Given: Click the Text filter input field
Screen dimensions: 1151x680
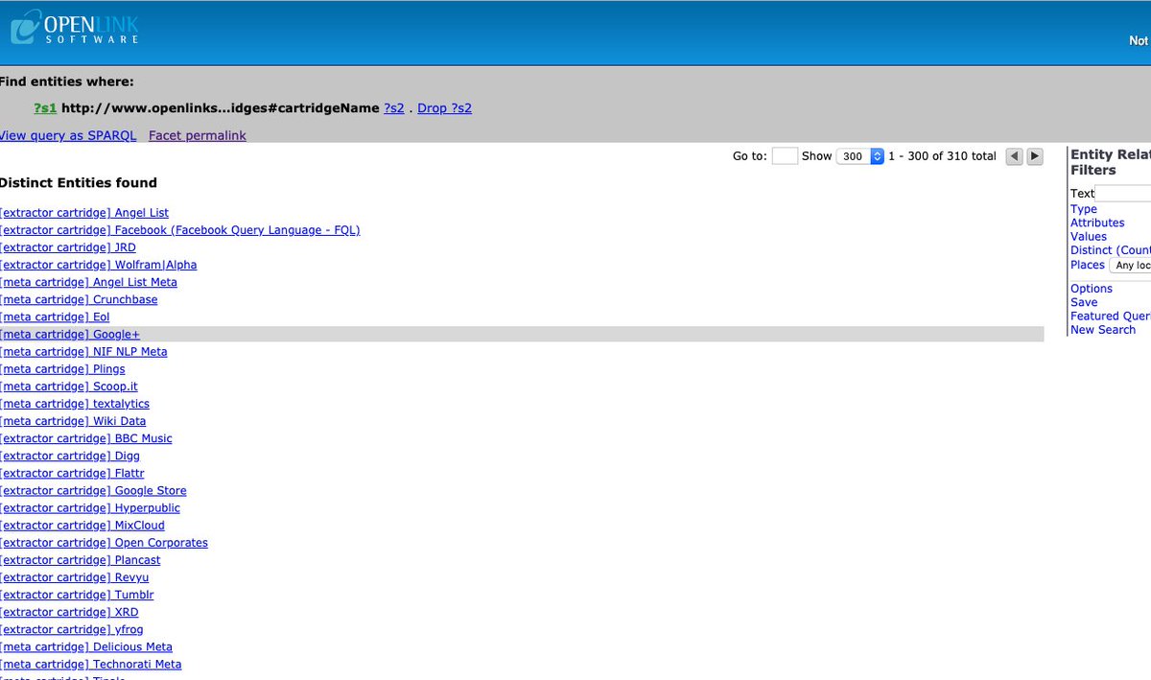Looking at the screenshot, I should click(x=1122, y=194).
